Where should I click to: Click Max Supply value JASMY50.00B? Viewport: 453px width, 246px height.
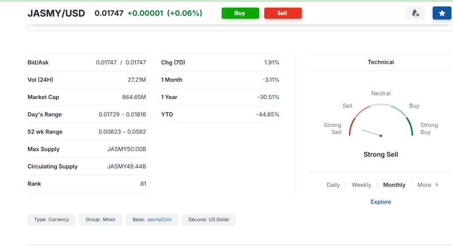coord(127,149)
